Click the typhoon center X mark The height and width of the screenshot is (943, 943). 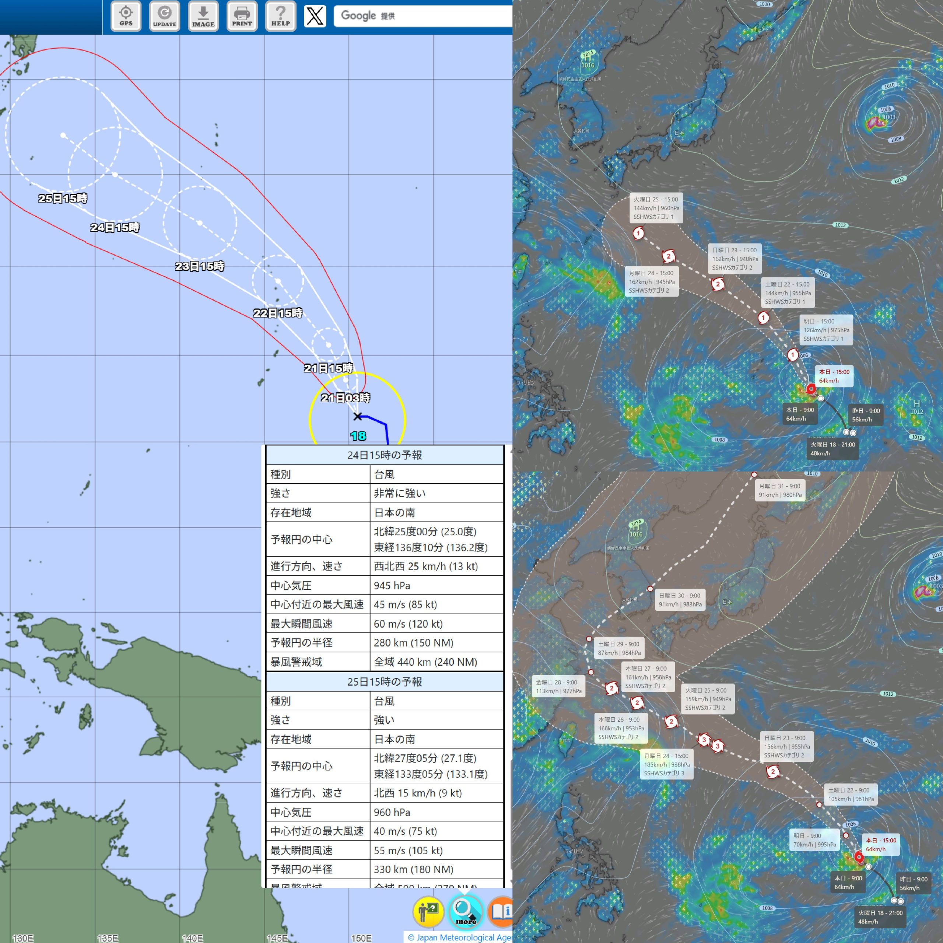358,416
